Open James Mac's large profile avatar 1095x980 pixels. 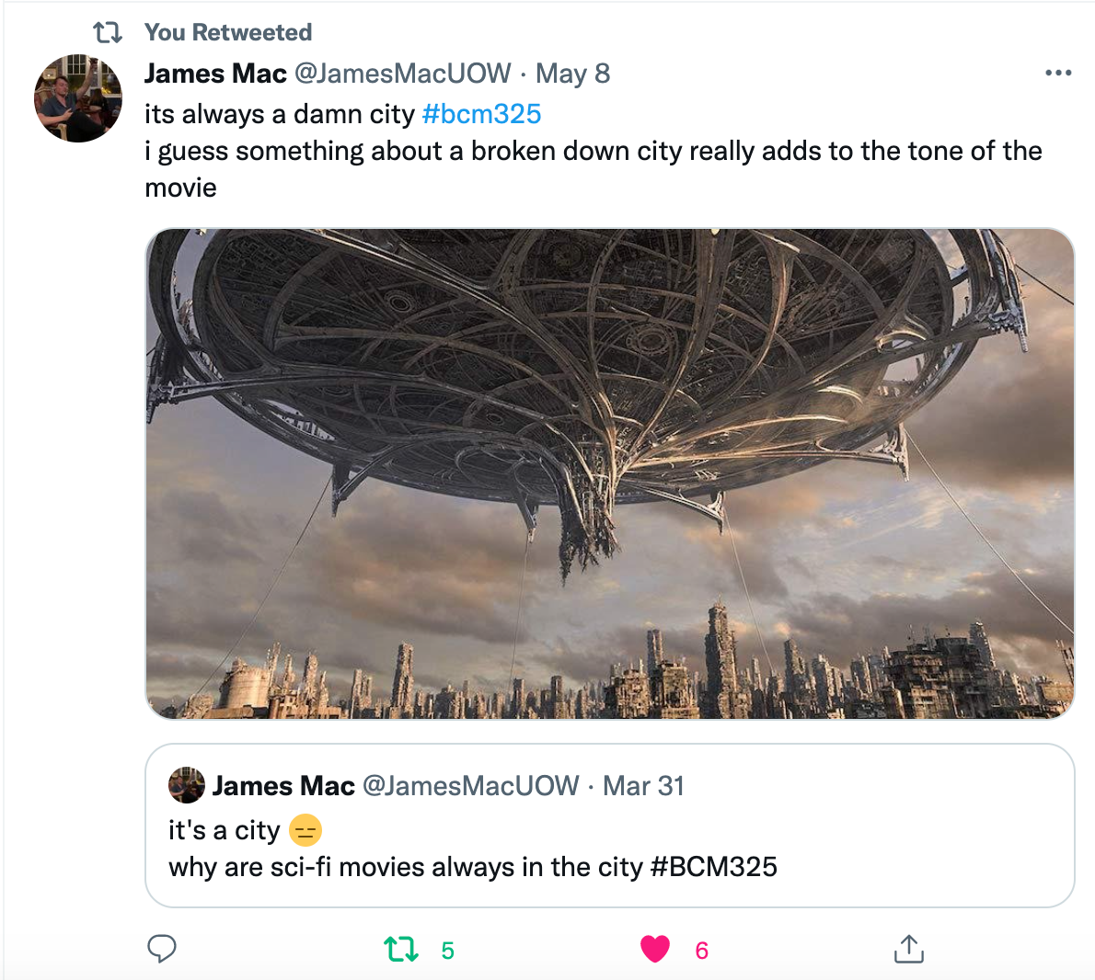[78, 98]
